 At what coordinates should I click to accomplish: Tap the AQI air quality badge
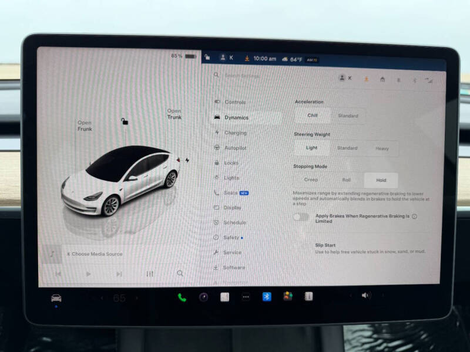point(312,60)
